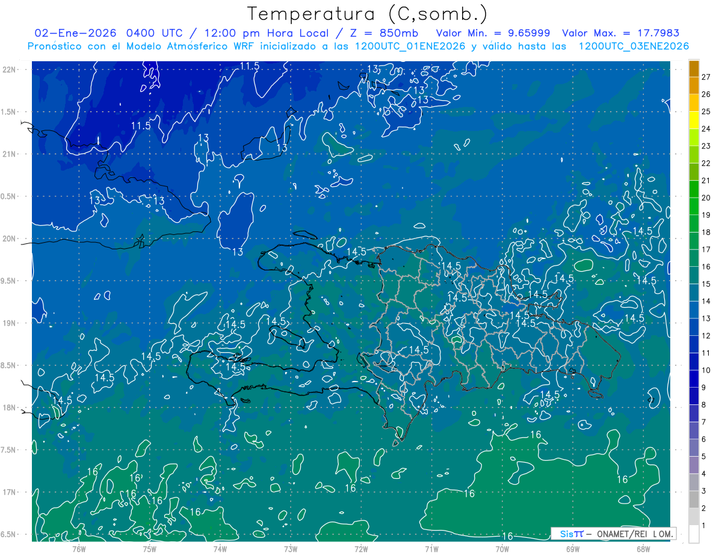The image size is (722, 557).
Task: Click the "7" label on the color scale
Action: [704, 422]
